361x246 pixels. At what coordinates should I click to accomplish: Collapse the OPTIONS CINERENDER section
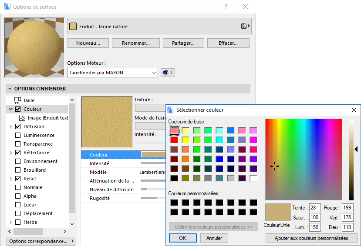[x=10, y=89]
